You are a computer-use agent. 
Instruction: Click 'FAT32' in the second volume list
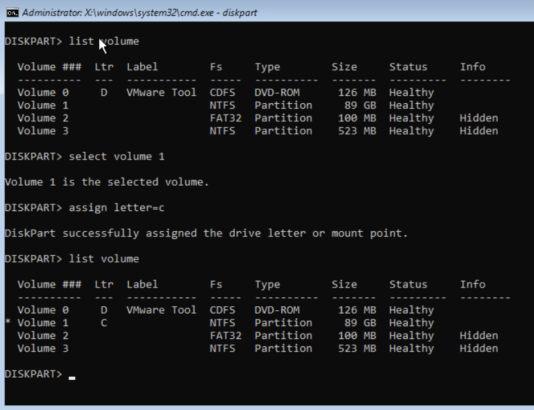(225, 336)
